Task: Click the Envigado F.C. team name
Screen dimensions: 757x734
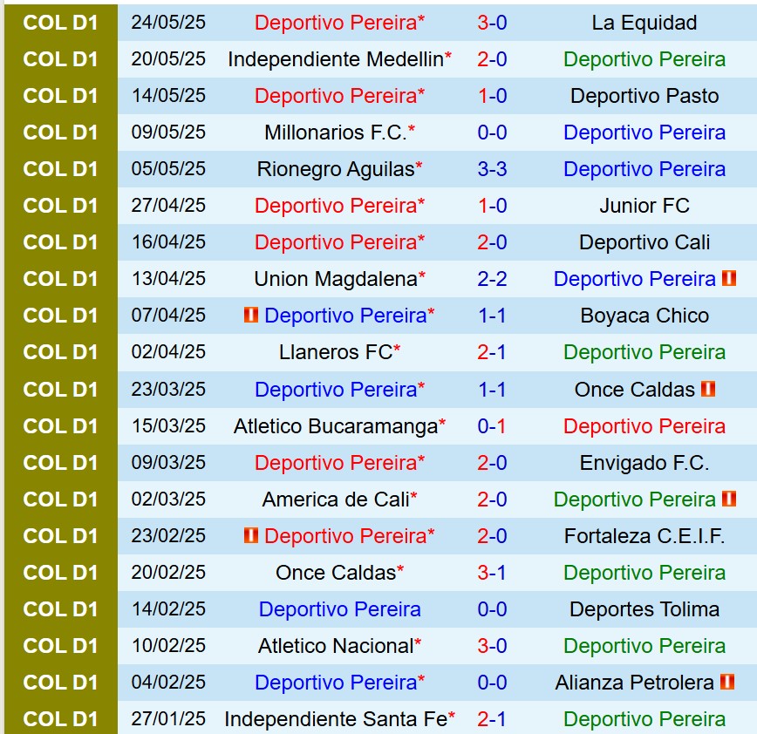Action: (x=644, y=462)
